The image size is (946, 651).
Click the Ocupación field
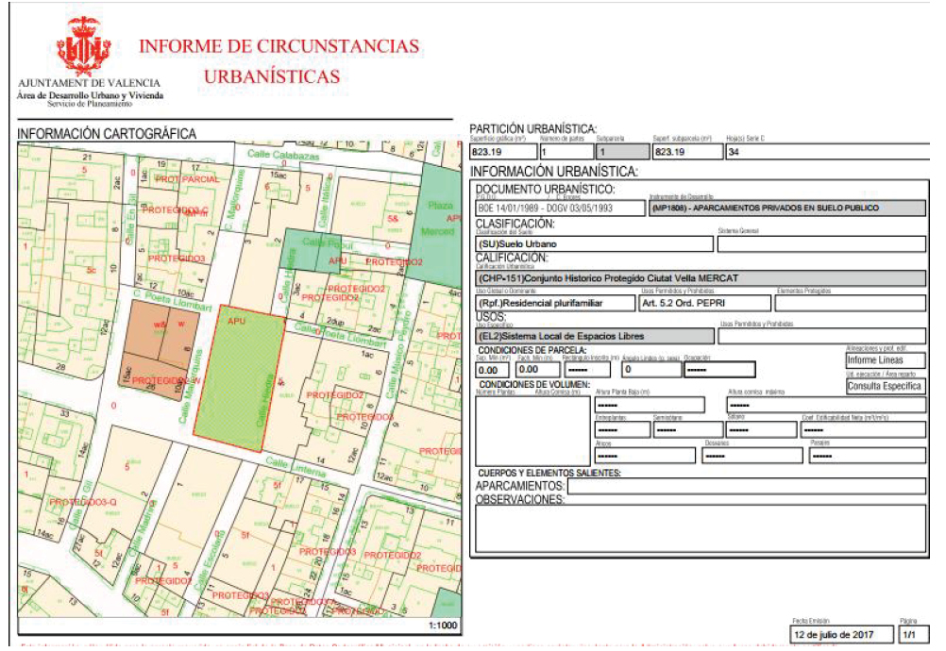(719, 370)
